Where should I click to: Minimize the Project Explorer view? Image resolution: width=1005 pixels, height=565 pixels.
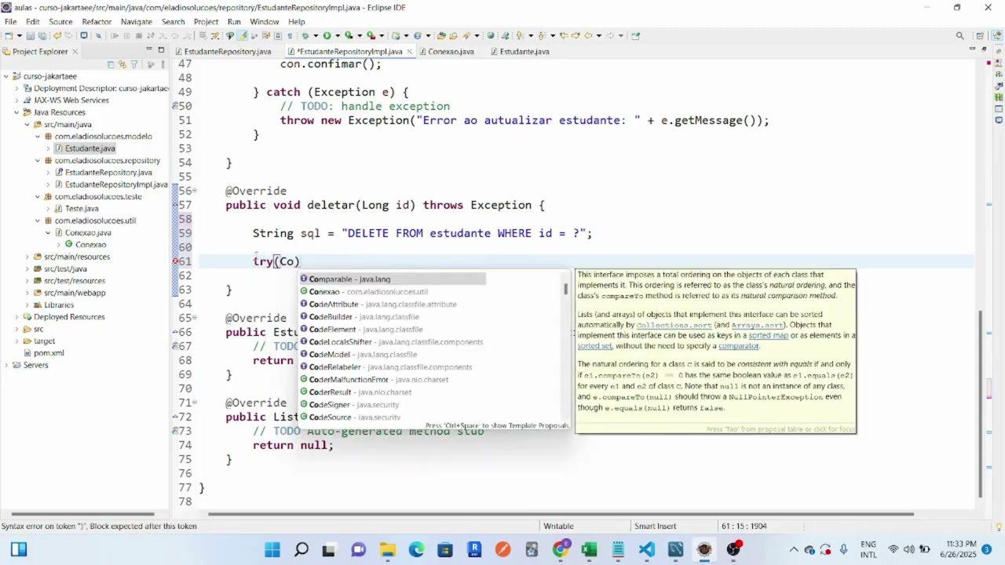pos(151,50)
